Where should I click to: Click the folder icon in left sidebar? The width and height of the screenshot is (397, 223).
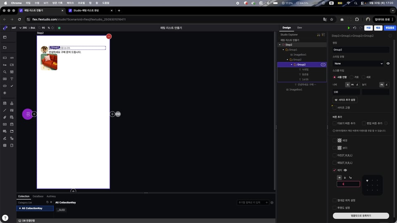coord(5,47)
